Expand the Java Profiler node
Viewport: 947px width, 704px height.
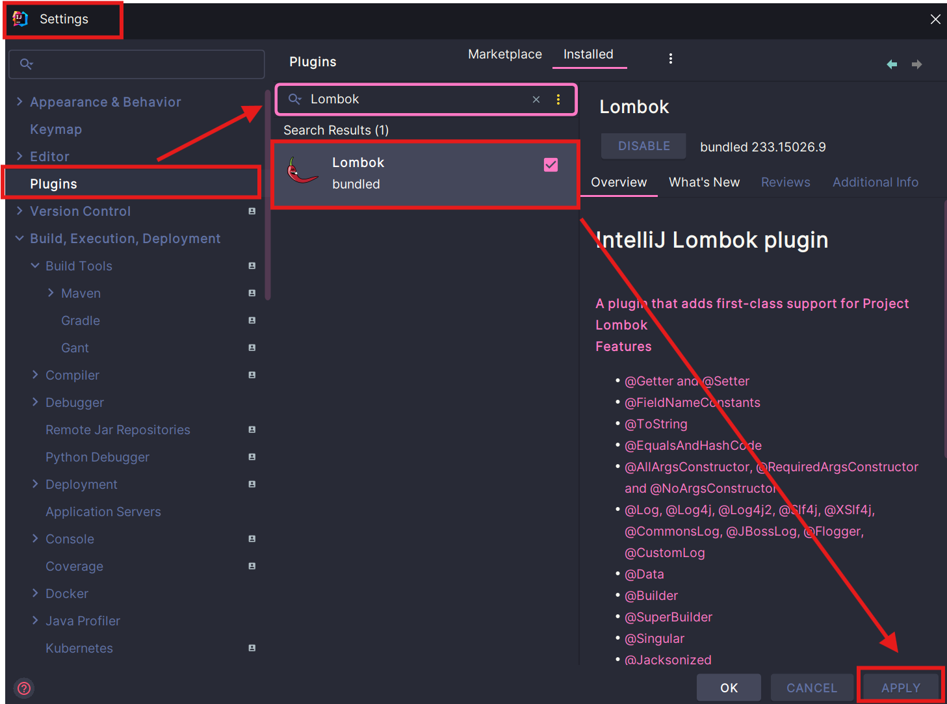pos(35,621)
